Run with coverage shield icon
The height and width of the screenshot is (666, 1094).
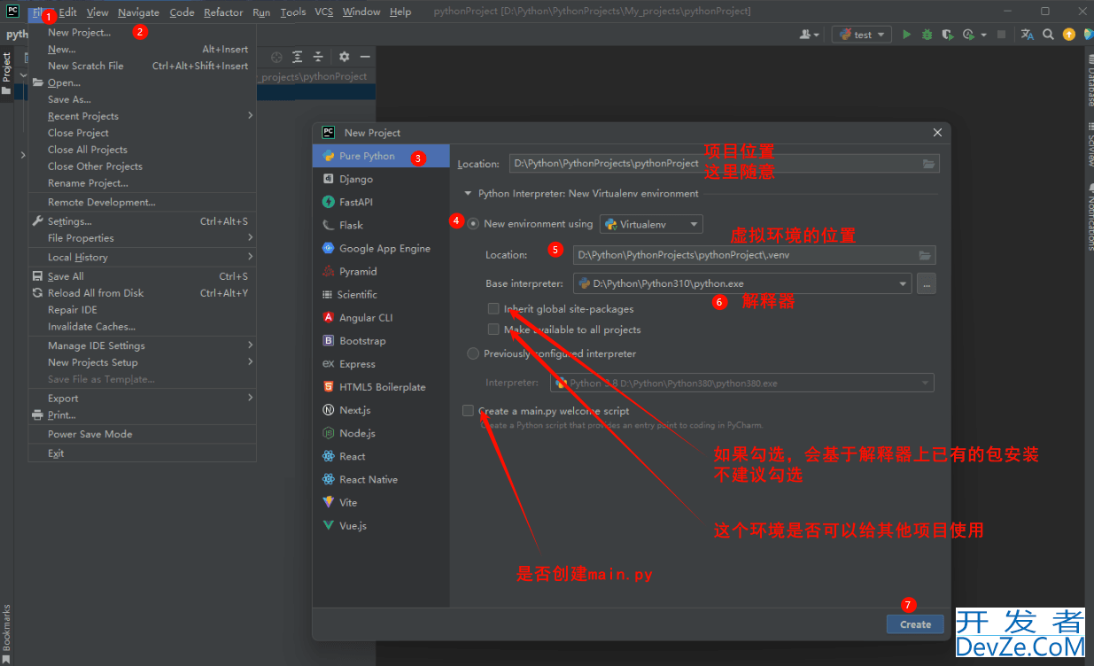(x=947, y=35)
